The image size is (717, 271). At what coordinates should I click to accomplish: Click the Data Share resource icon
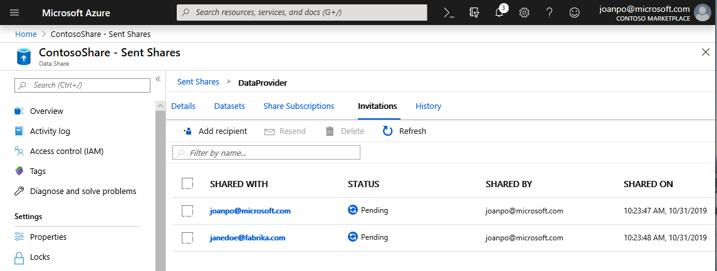pos(23,57)
